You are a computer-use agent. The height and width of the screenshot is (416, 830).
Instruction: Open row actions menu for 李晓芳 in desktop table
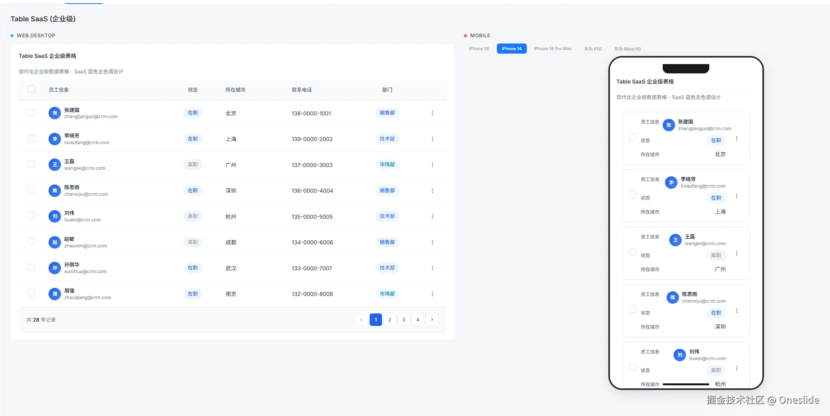[432, 139]
